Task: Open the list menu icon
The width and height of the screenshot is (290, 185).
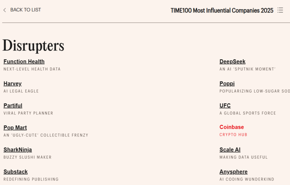Action: [280, 10]
